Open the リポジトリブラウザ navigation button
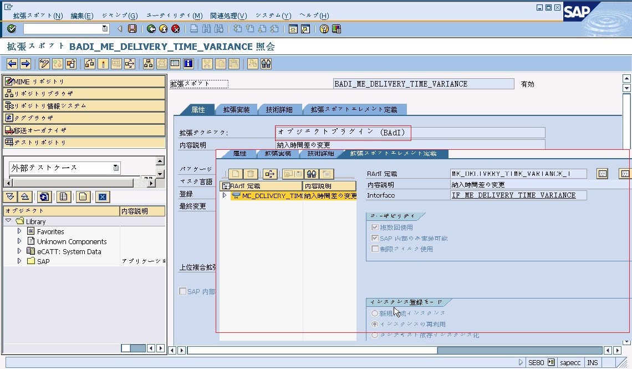 click(84, 94)
